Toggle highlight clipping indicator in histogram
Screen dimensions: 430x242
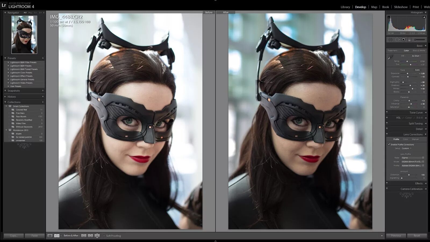click(424, 17)
